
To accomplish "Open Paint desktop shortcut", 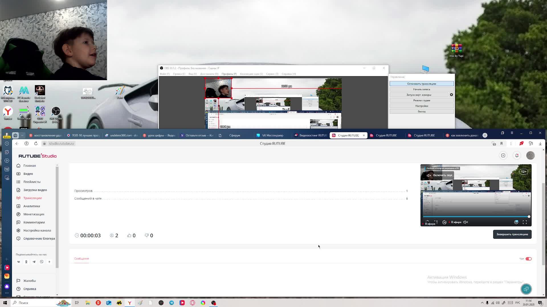I will 120,93.
